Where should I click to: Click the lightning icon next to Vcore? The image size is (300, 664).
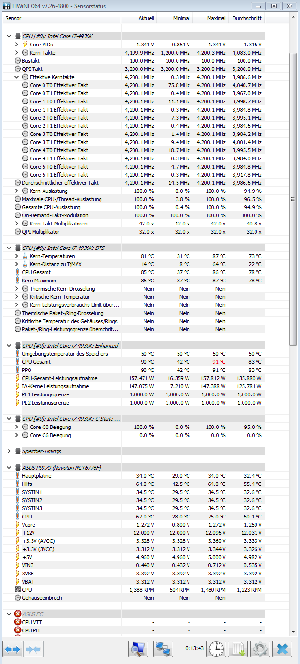pos(18,525)
